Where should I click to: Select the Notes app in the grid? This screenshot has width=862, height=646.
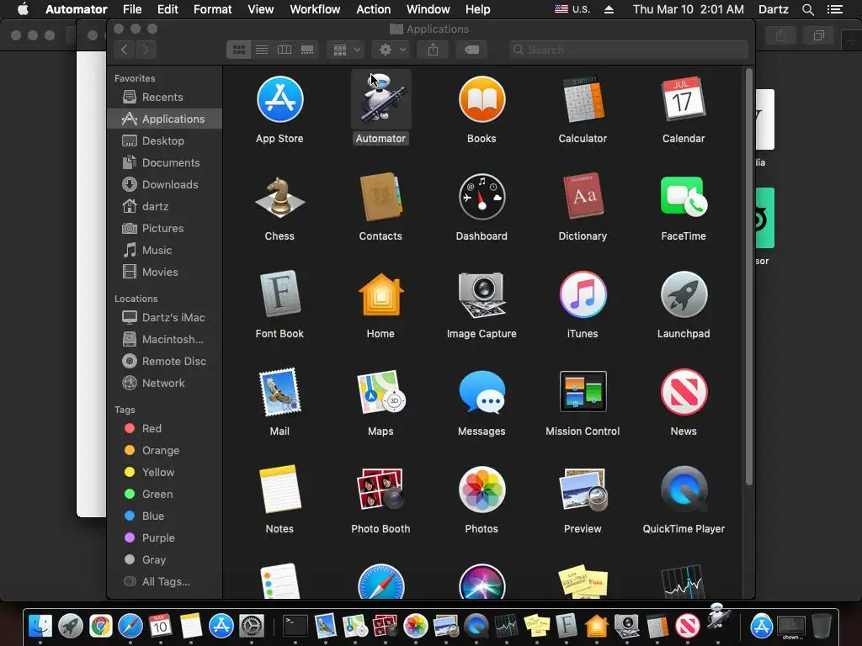[279, 490]
